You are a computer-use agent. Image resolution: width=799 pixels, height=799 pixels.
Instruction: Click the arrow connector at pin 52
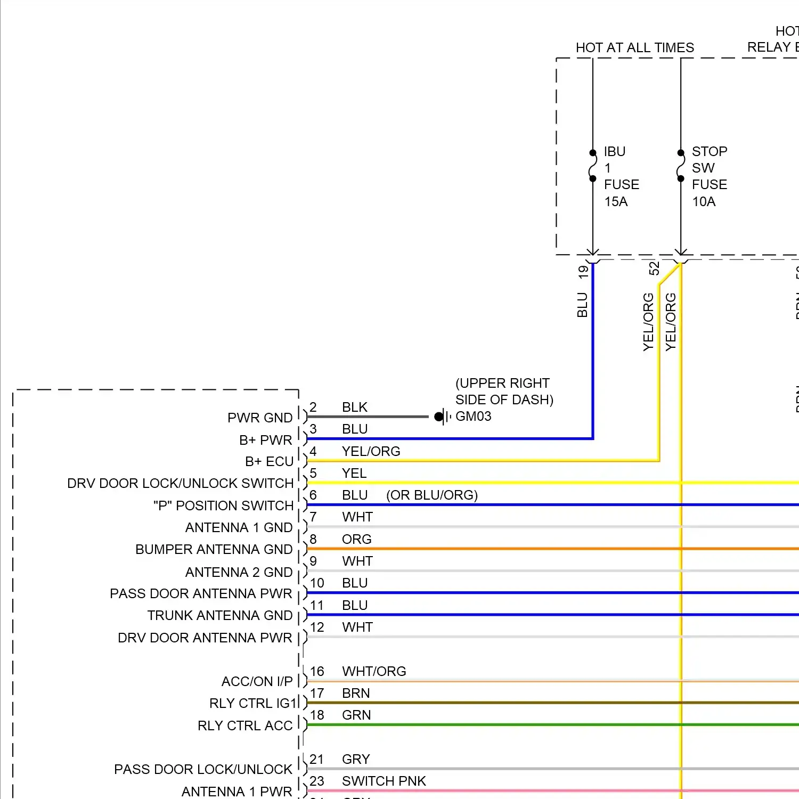tap(681, 253)
